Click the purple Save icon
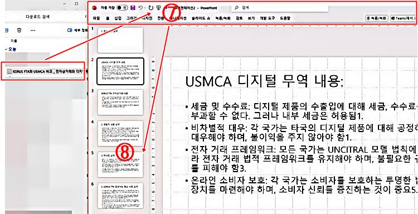This screenshot has height=214, width=418. point(133,8)
